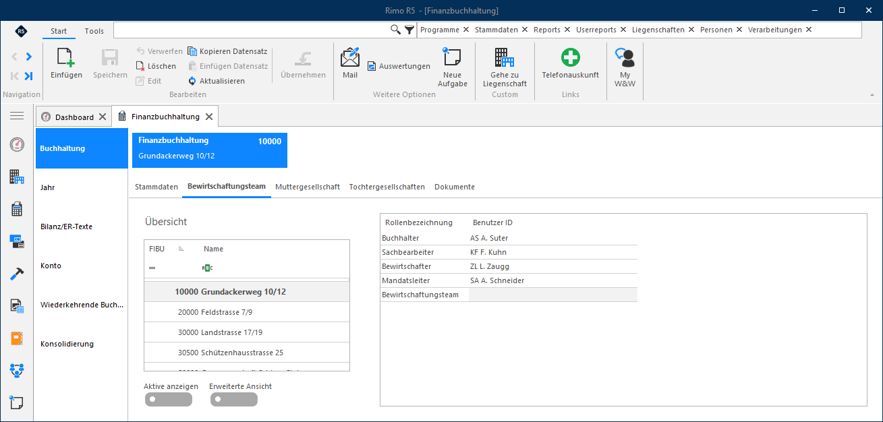Open the hammer tool sidebar icon
The image size is (883, 422).
pyautogui.click(x=17, y=274)
